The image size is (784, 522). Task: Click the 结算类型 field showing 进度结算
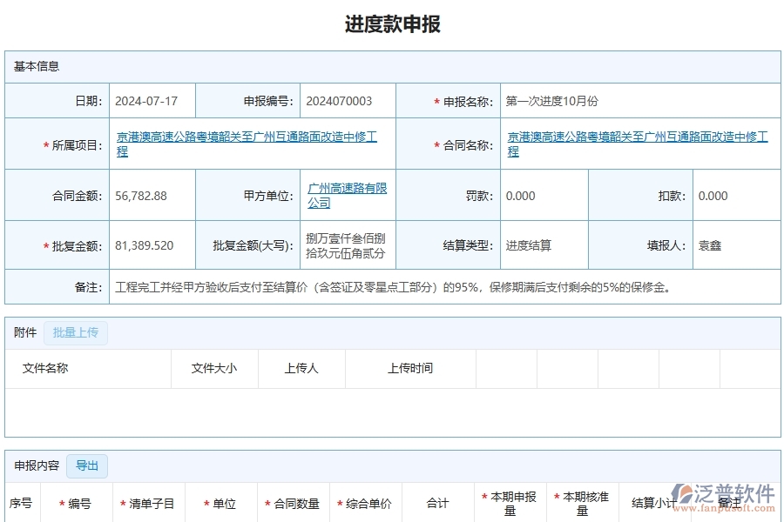pos(527,244)
